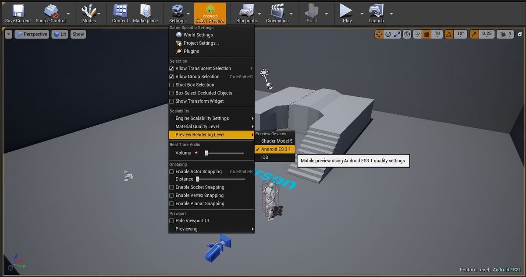Expand Material Quality Level submenu
Screen dimensions: 526x277
pyautogui.click(x=211, y=126)
